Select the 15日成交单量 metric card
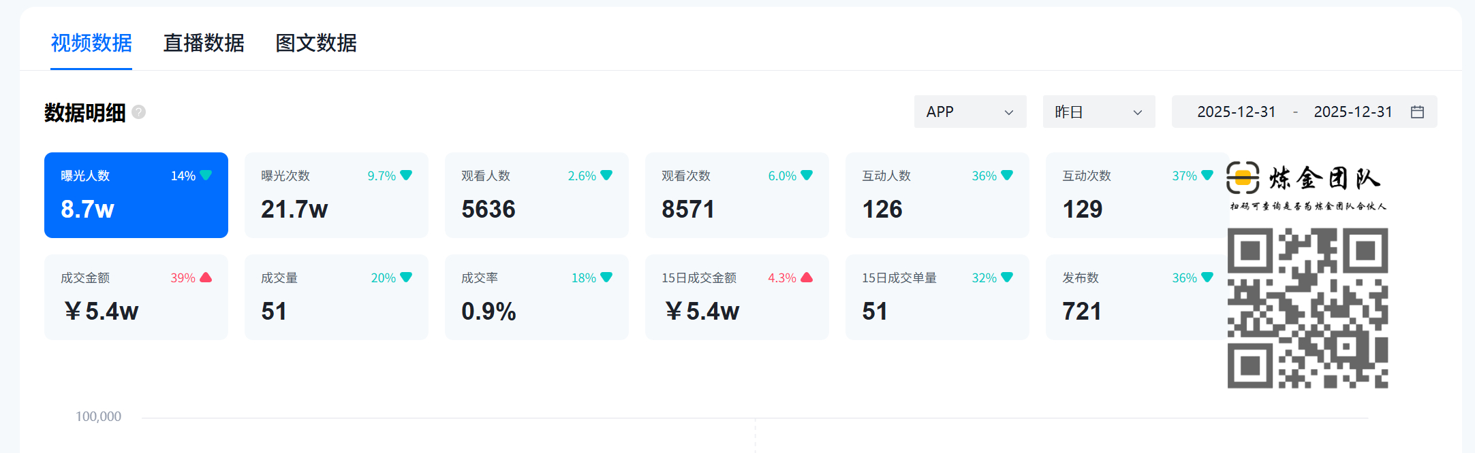1475x453 pixels. (x=937, y=297)
